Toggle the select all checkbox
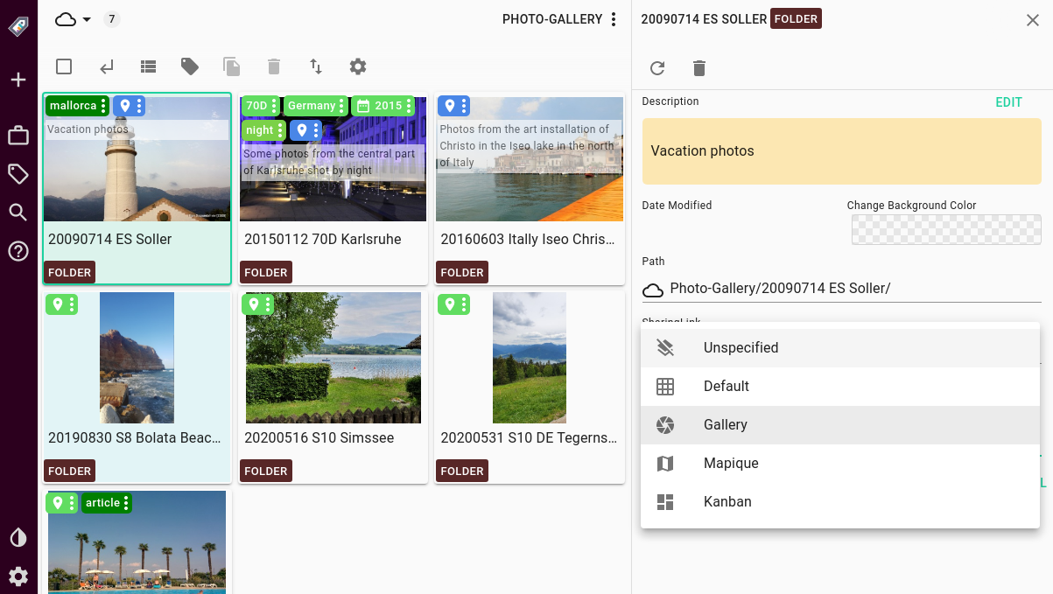The width and height of the screenshot is (1053, 594). point(64,66)
